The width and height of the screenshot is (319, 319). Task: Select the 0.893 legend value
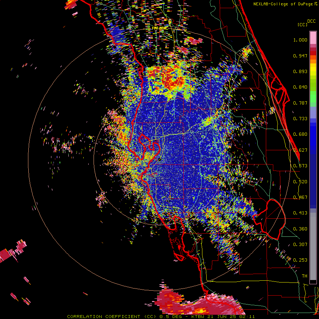300,71
